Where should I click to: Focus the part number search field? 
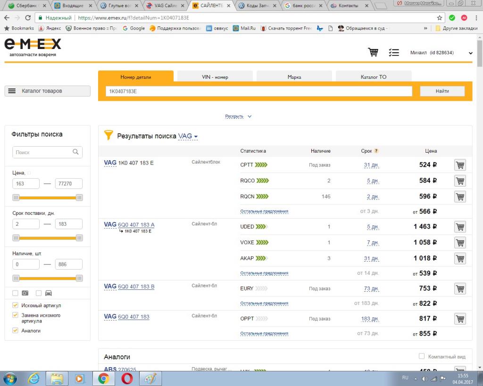(259, 91)
